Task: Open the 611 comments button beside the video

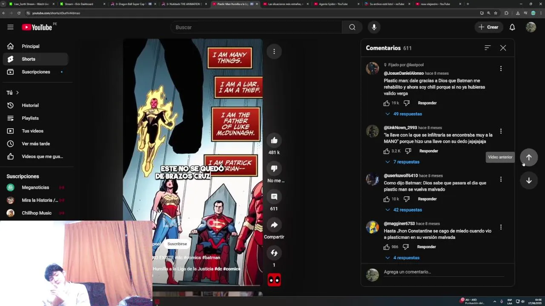Action: click(274, 196)
